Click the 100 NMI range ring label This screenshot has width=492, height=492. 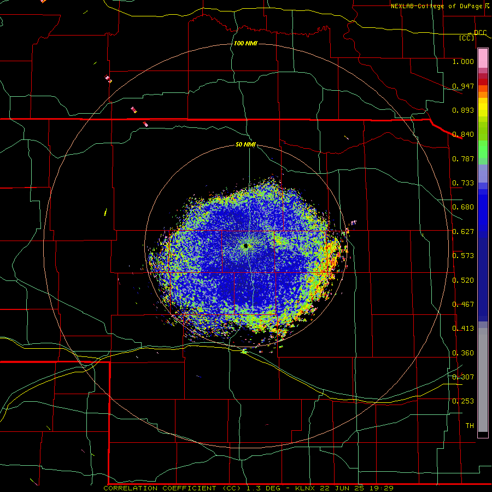(245, 43)
